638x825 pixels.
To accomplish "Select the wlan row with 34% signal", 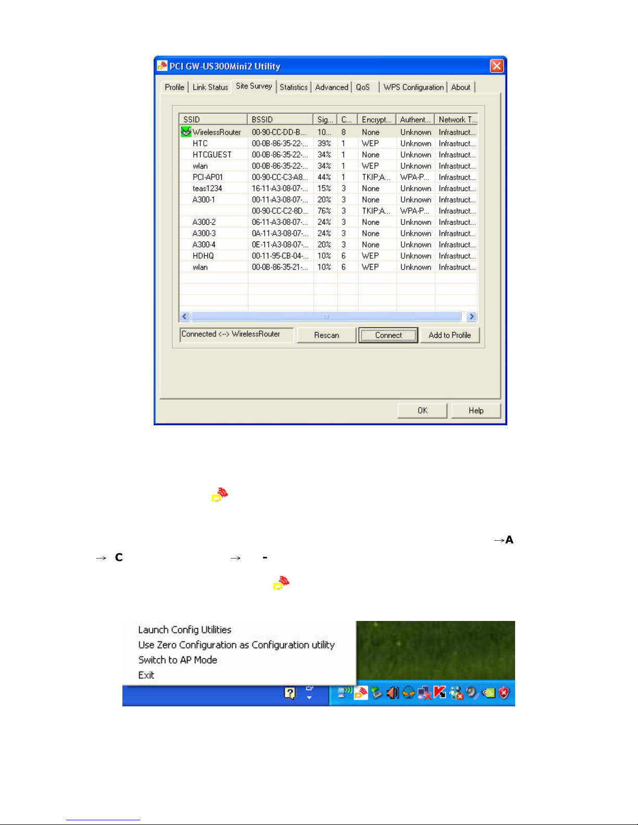I will point(329,166).
